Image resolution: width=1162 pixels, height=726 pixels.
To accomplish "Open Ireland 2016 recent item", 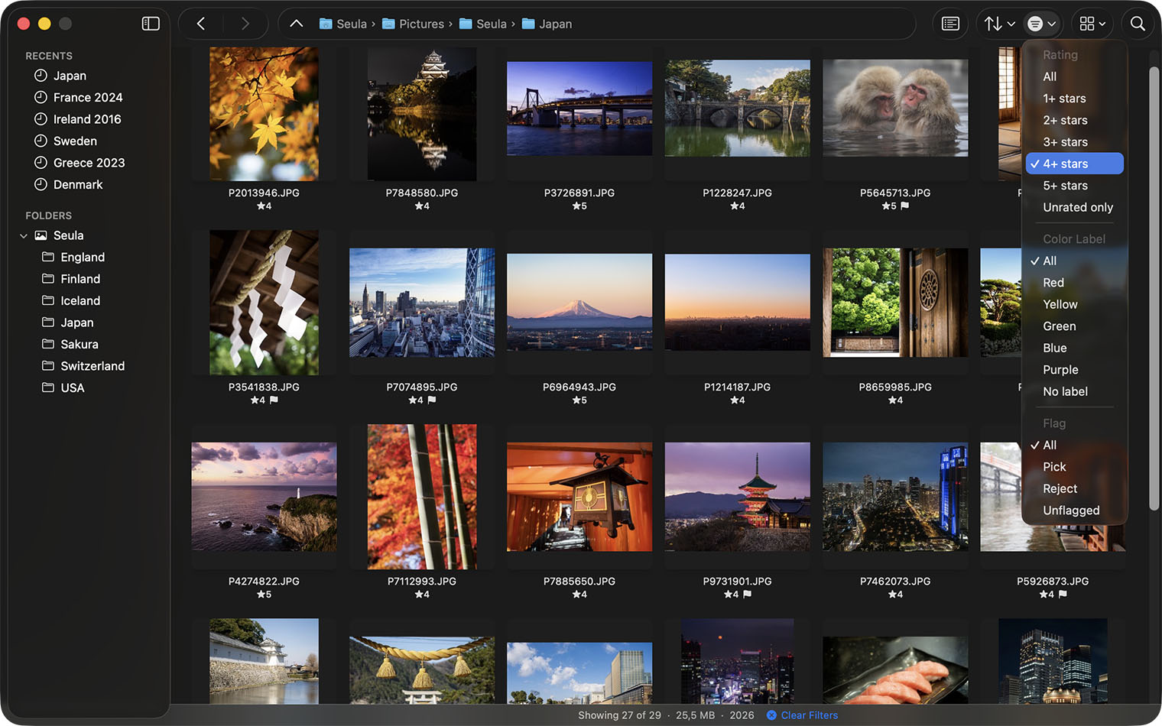I will 87,119.
